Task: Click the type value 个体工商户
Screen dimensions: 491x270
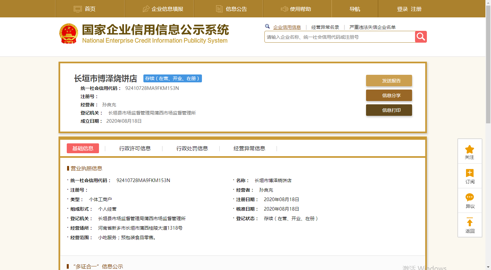Action: pyautogui.click(x=100, y=199)
